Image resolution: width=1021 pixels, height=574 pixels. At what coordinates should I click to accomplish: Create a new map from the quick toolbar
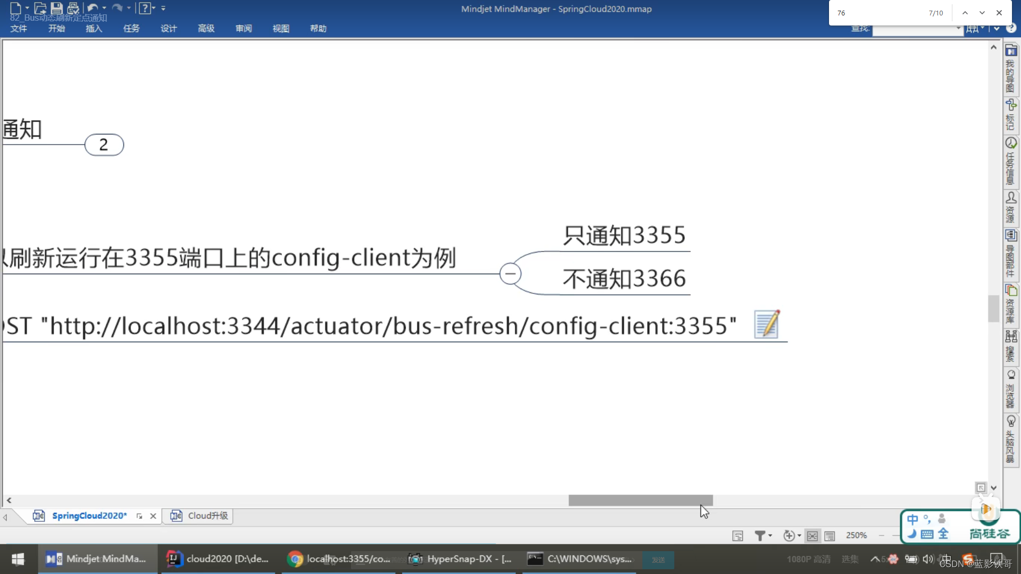(15, 8)
